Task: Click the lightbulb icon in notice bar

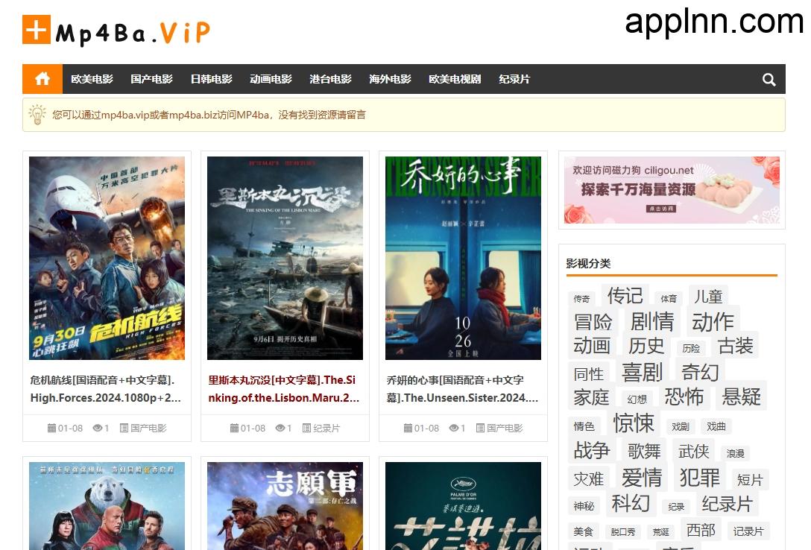Action: tap(37, 114)
